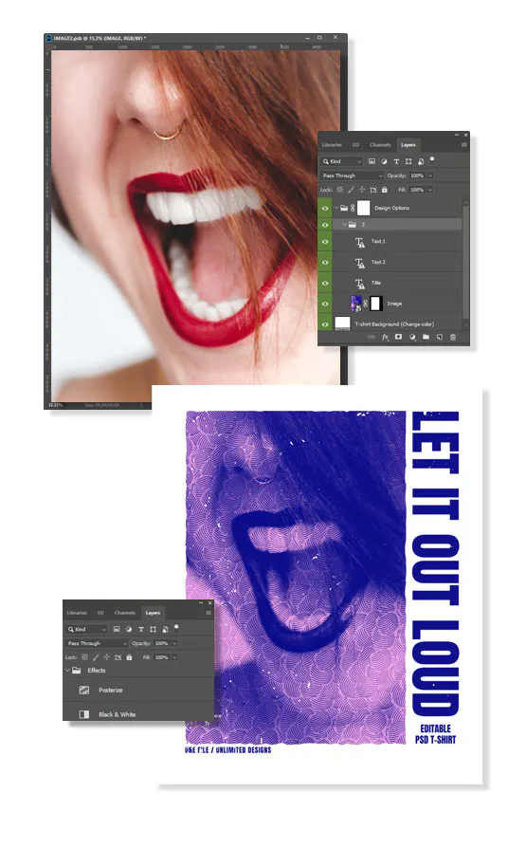Lock all in the Effects panel

[x=129, y=657]
